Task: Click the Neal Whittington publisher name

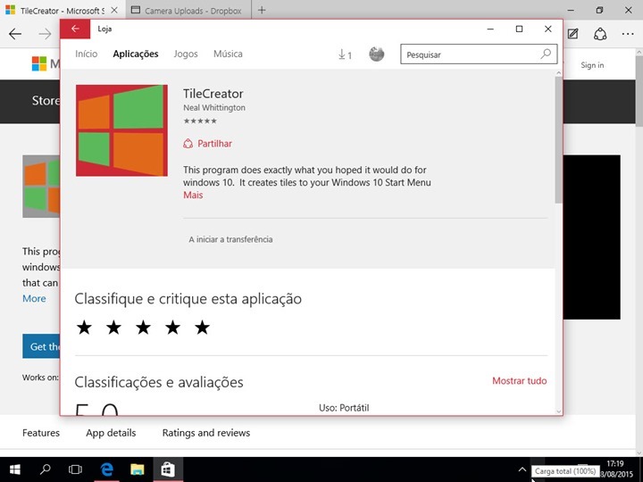Action: 214,107
